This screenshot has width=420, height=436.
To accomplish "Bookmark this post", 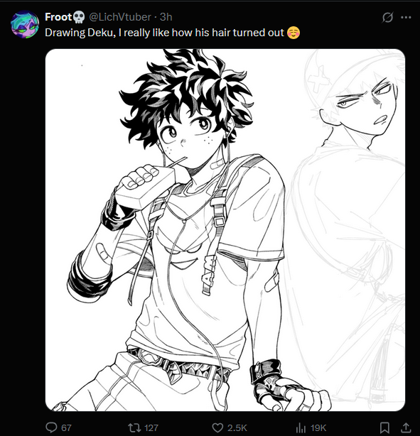I will 384,427.
